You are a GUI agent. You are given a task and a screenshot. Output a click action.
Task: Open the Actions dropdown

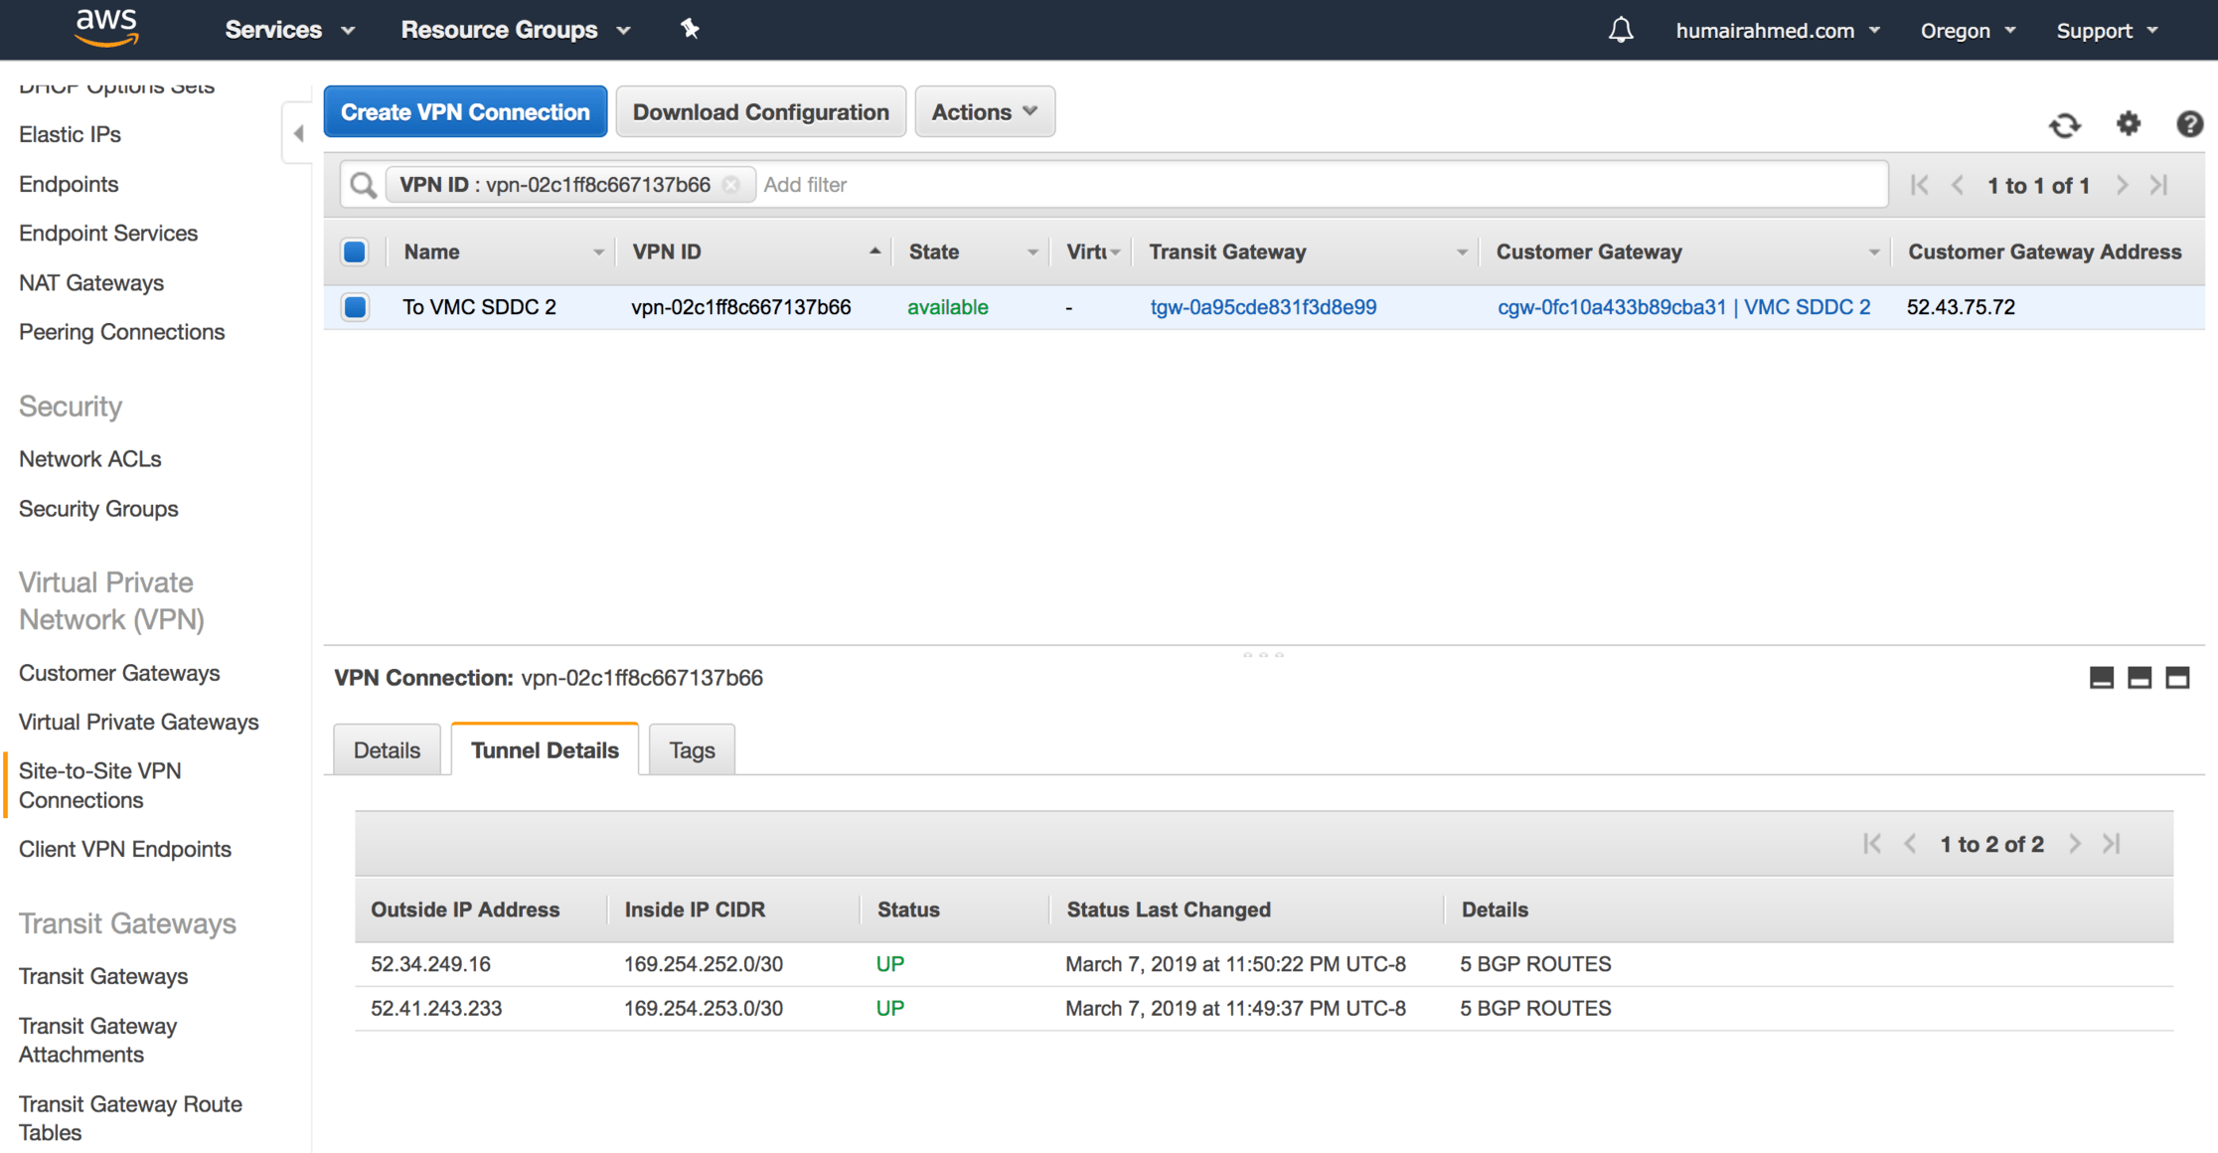pyautogui.click(x=984, y=111)
